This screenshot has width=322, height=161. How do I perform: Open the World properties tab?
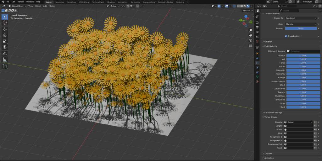pos(257,41)
